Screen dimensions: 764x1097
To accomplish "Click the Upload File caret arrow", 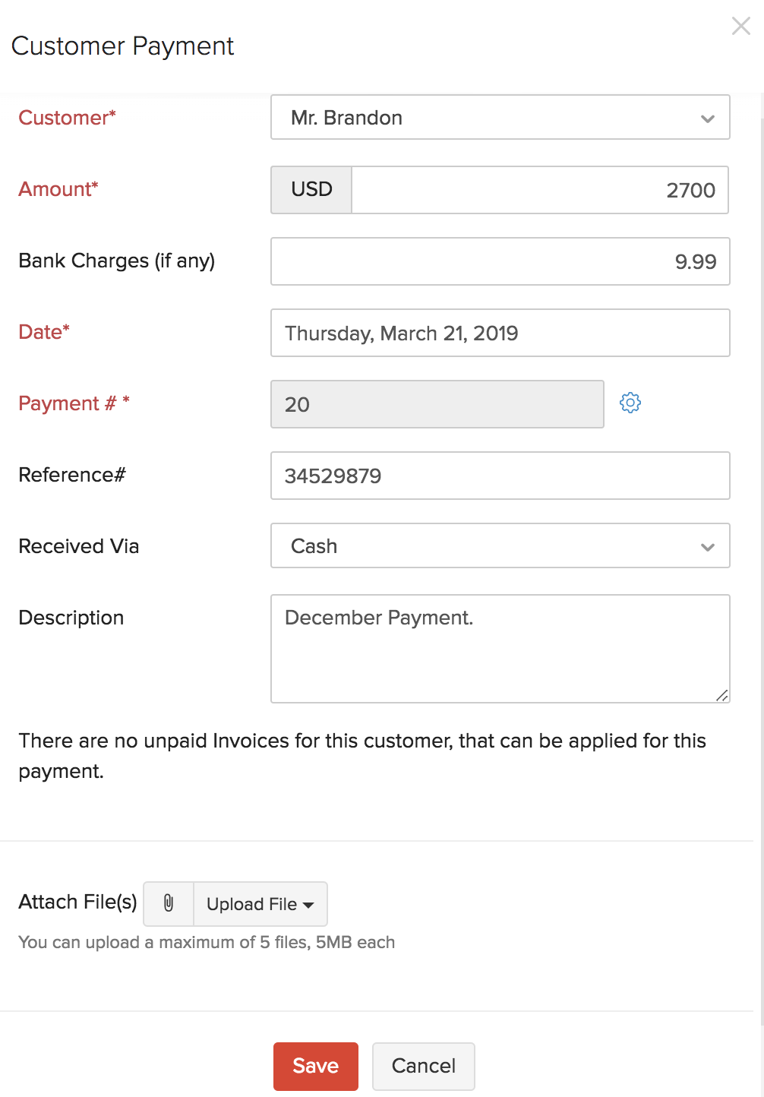I will click(308, 905).
